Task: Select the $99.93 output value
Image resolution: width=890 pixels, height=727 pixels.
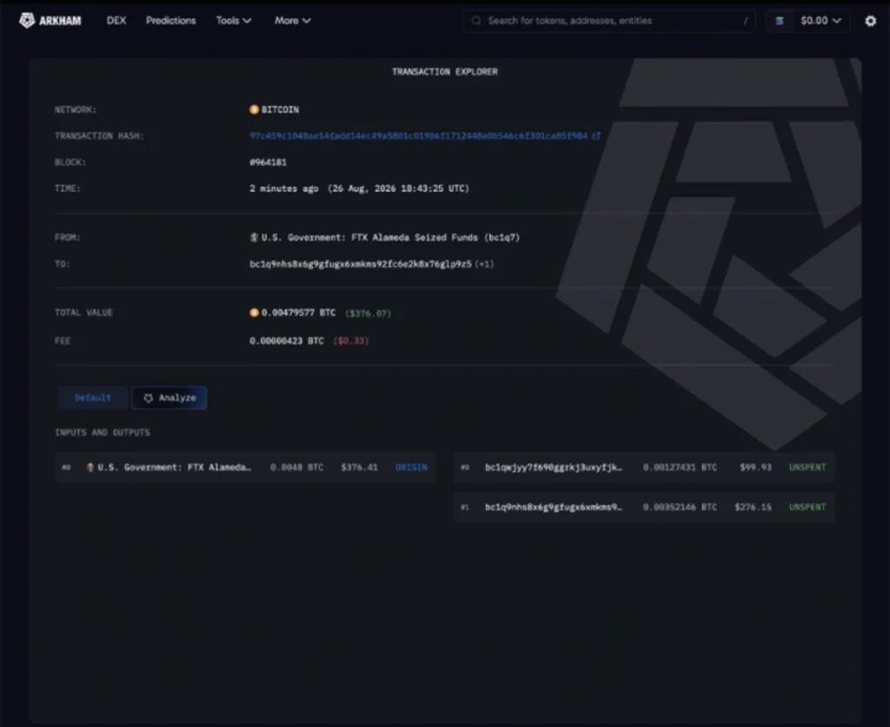Action: click(x=755, y=468)
